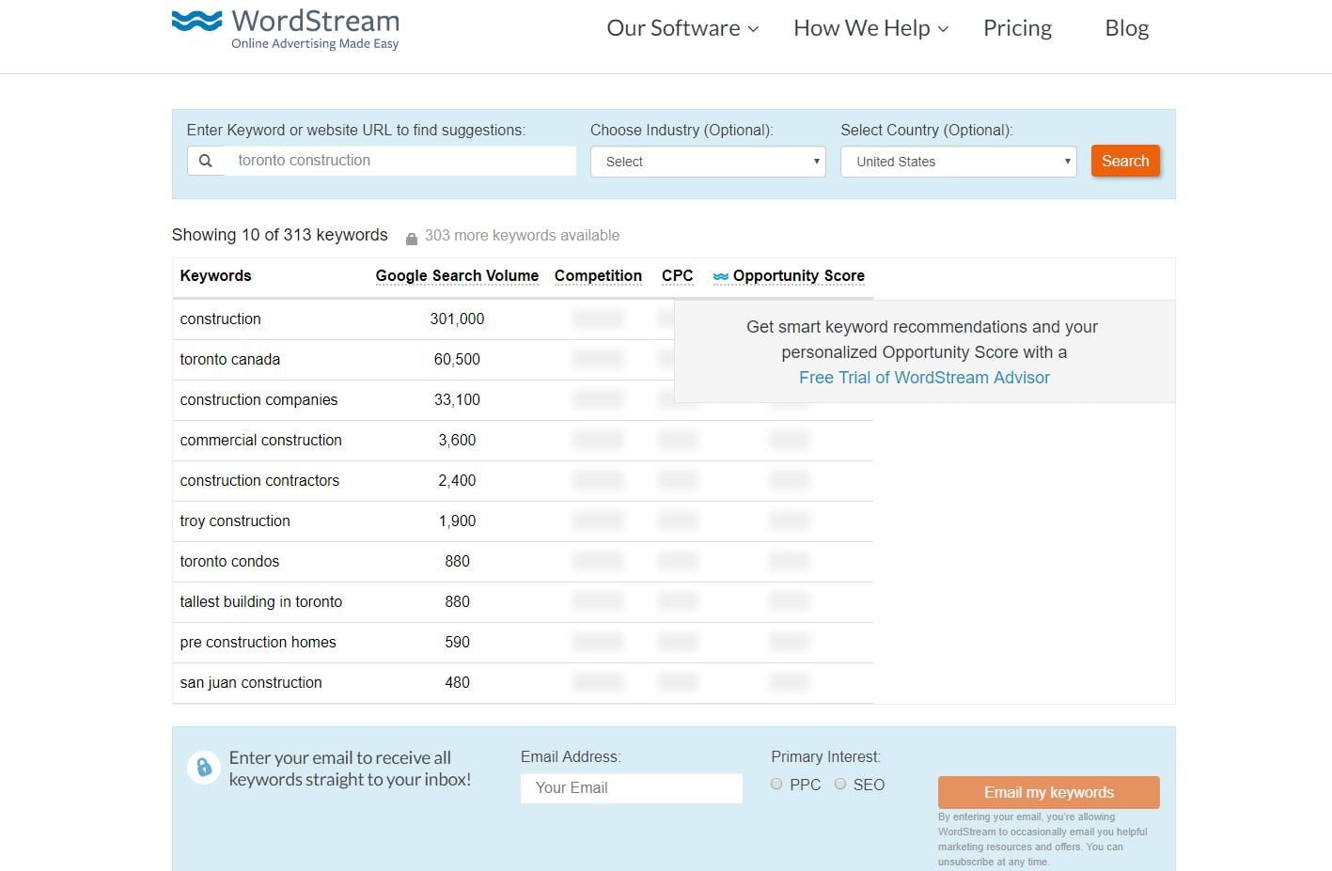Click 'tallest building in toronto' keyword

coord(260,602)
